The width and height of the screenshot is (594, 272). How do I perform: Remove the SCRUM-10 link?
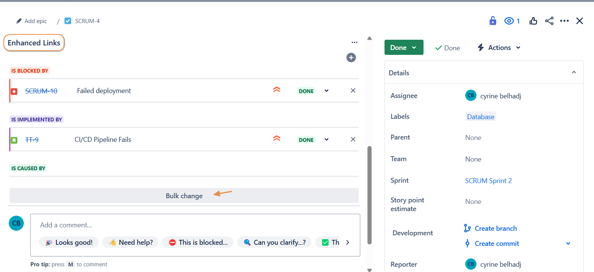click(353, 90)
